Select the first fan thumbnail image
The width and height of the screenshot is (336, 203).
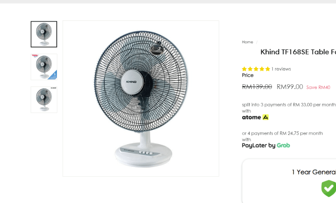point(44,34)
